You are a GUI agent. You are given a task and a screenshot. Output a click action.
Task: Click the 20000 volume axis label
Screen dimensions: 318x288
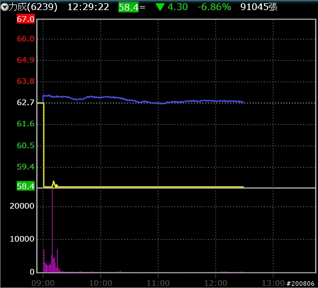22,206
